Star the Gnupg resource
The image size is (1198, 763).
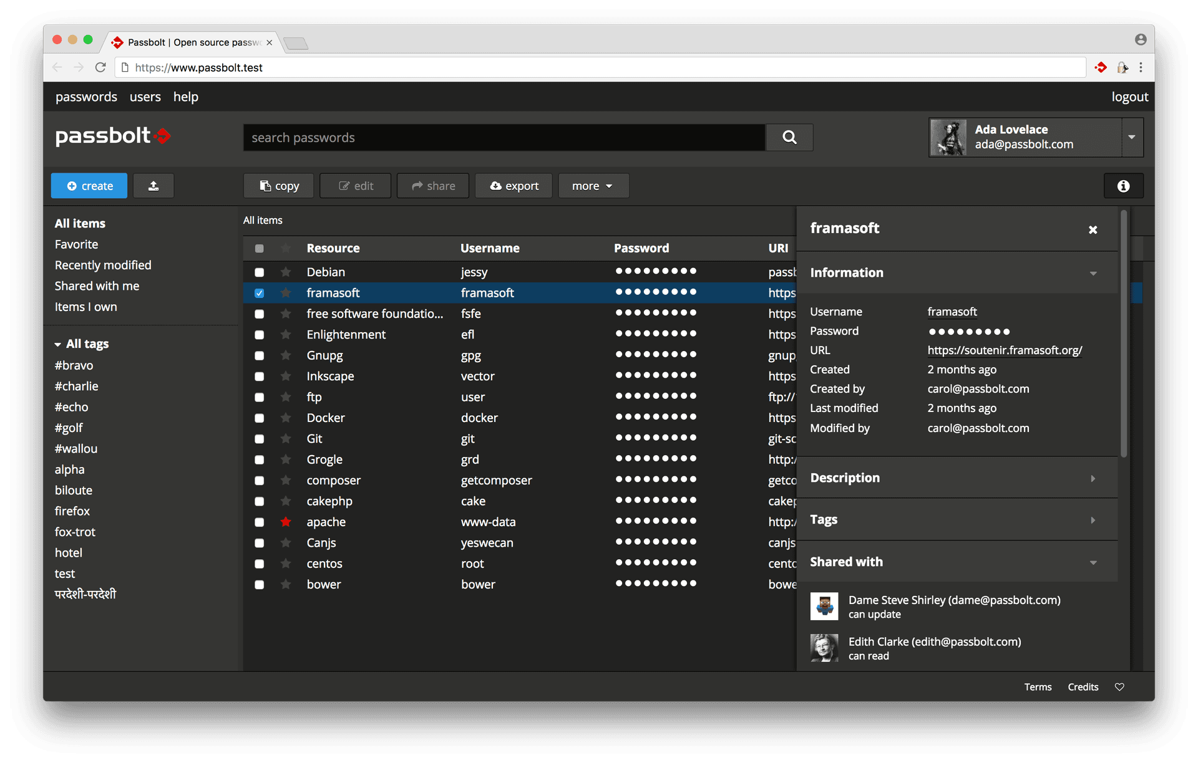286,355
